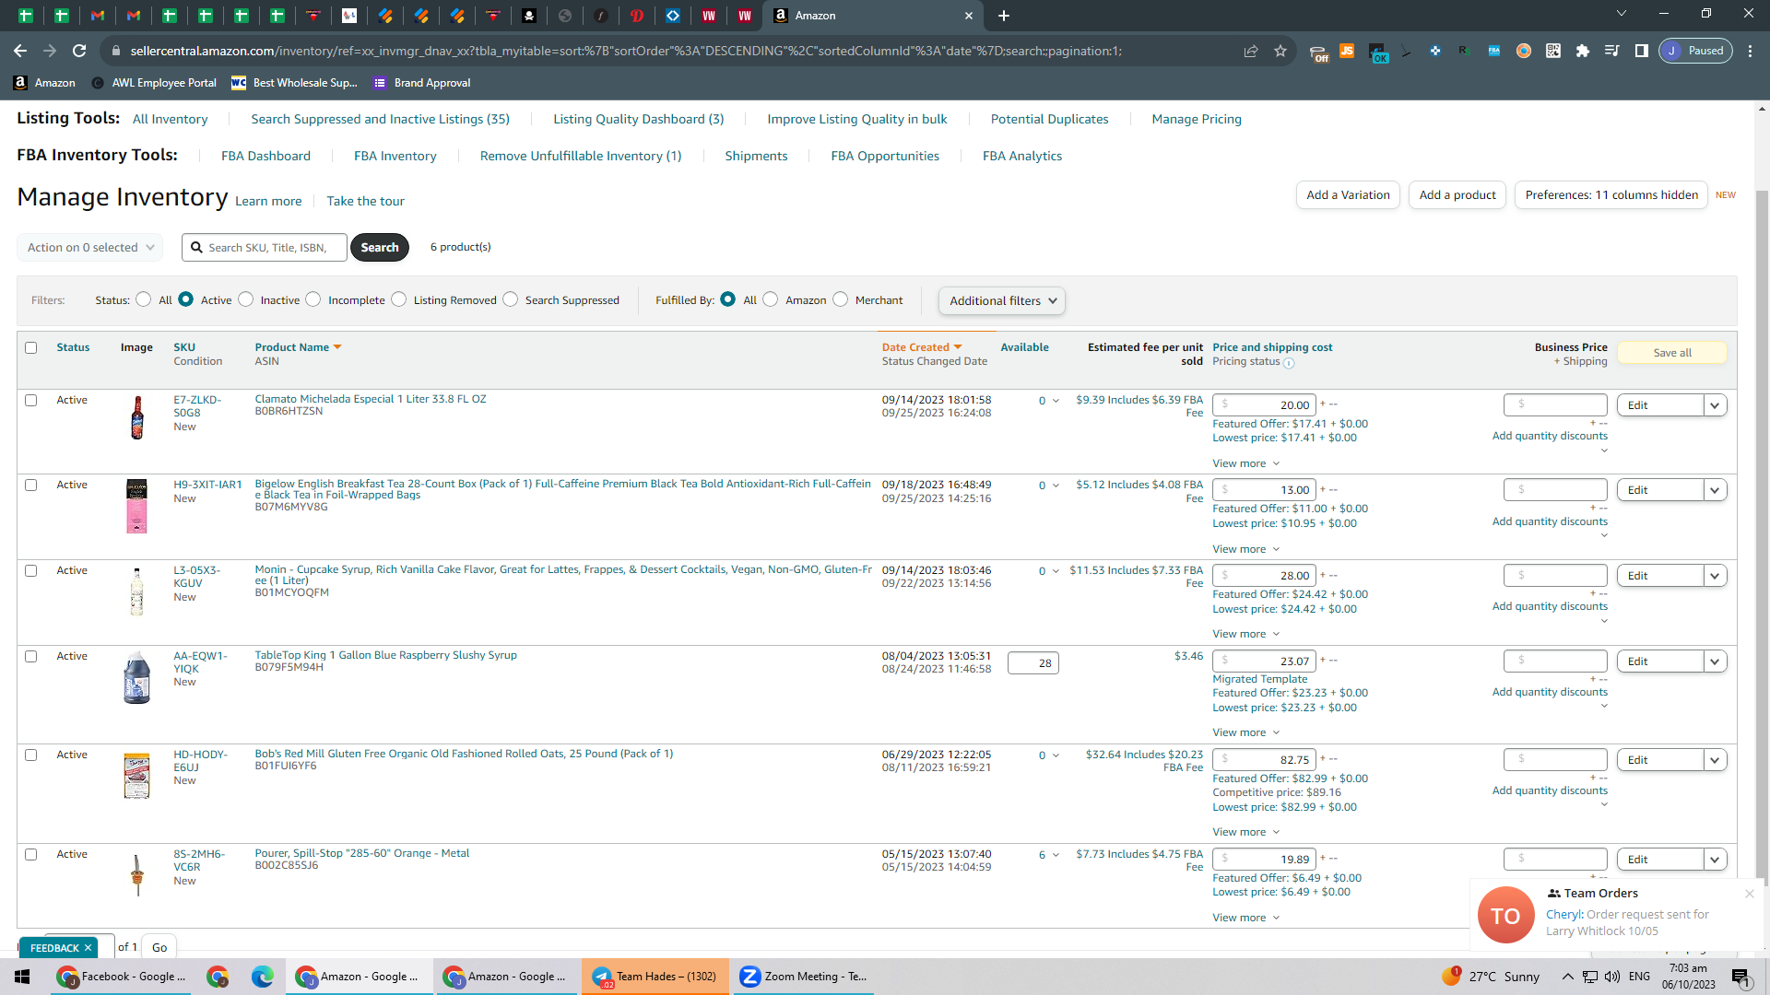Open the JS extension icon

pyautogui.click(x=1347, y=51)
